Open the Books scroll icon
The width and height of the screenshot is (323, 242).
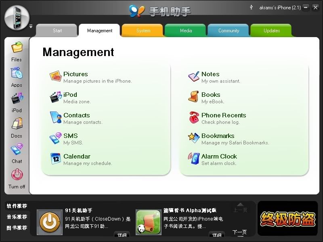pyautogui.click(x=193, y=96)
